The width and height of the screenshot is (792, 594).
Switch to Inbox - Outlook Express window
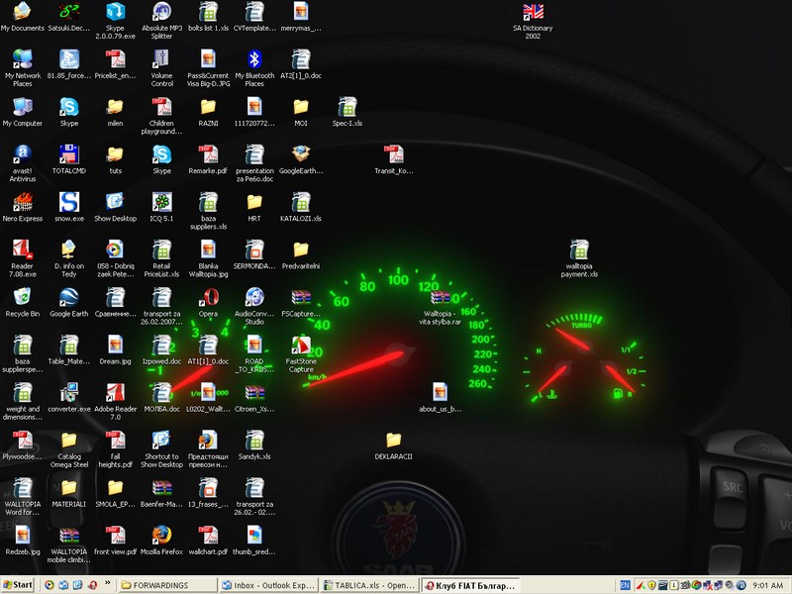pos(267,585)
